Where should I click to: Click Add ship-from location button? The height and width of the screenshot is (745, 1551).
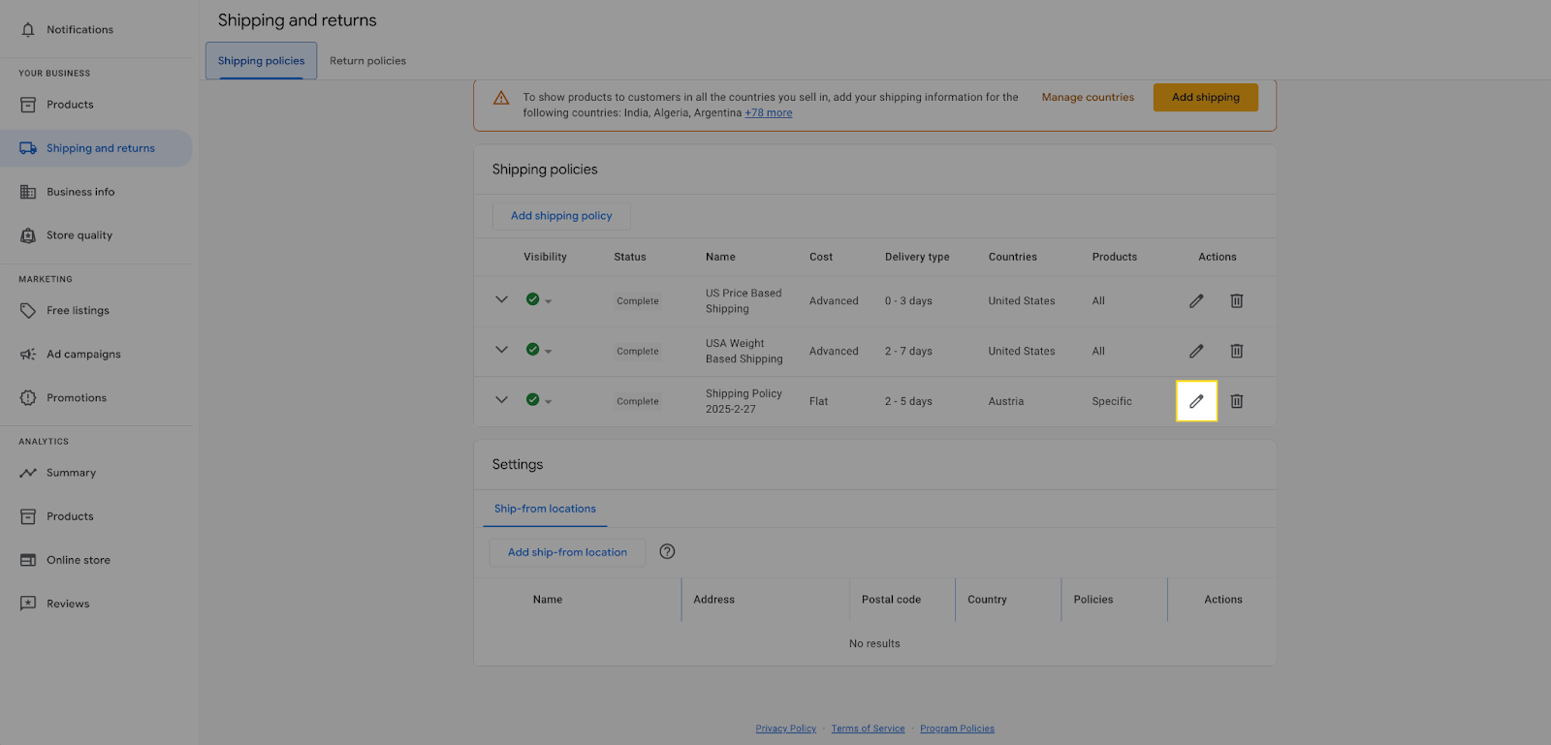click(567, 552)
